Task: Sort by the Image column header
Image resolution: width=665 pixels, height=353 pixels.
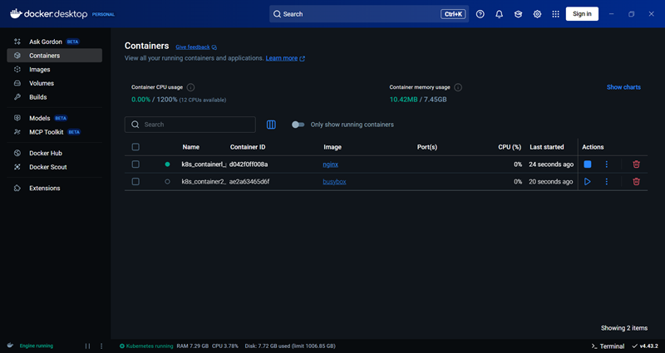Action: [332, 147]
